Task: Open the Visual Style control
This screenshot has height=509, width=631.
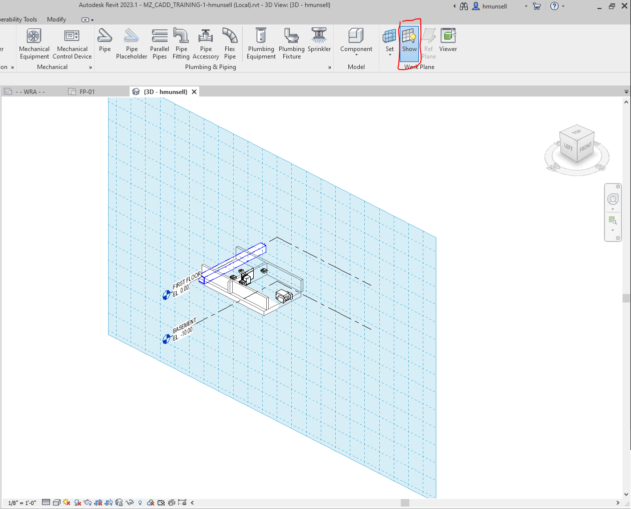Action: pyautogui.click(x=57, y=502)
